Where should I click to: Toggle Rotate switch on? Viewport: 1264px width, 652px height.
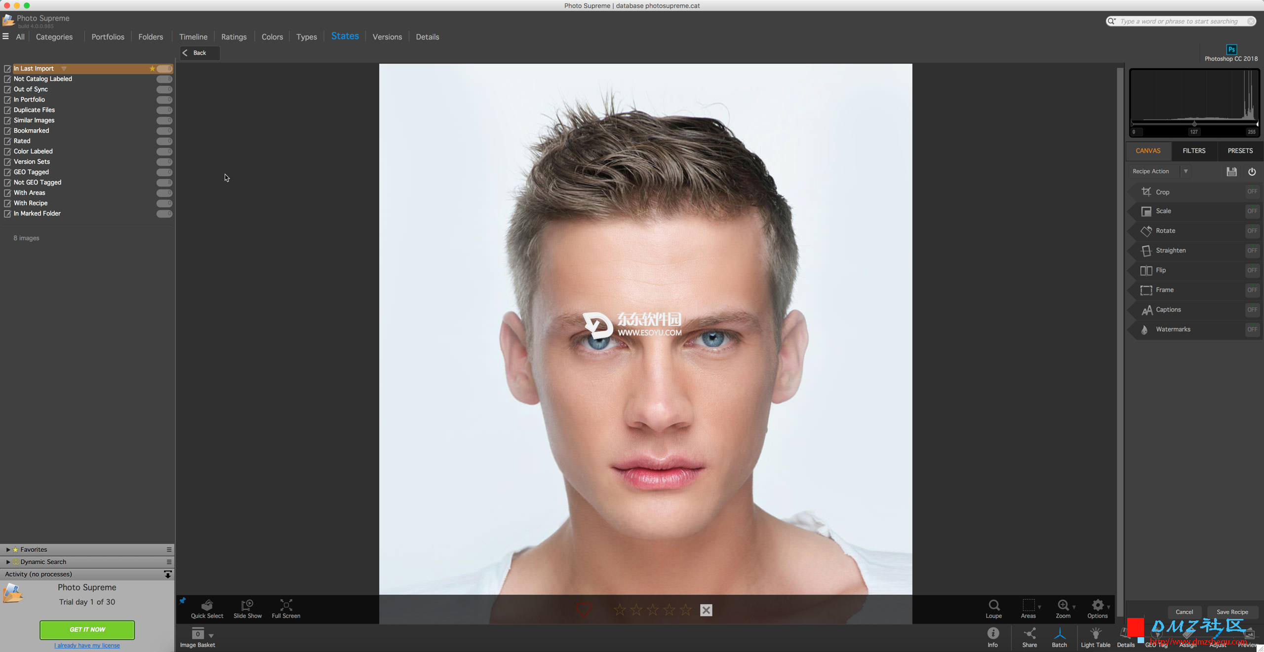[1252, 231]
